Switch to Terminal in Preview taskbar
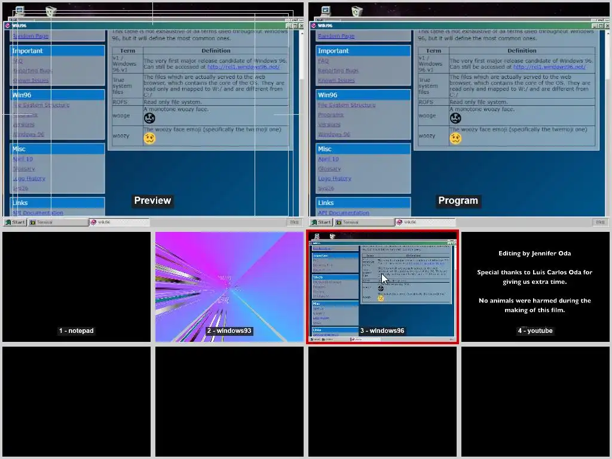The image size is (612, 459). 58,222
